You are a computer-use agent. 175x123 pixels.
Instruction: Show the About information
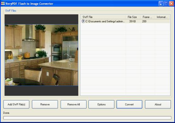158,104
